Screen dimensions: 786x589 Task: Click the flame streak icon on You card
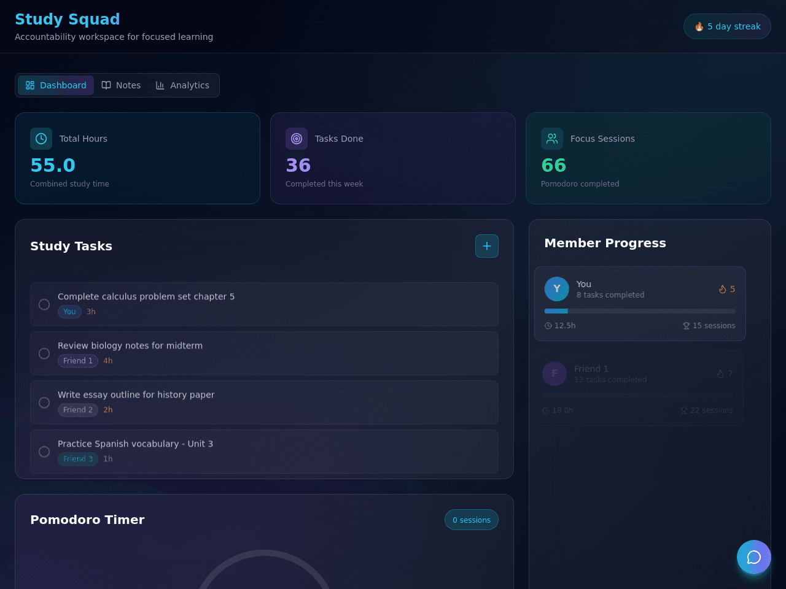click(723, 289)
